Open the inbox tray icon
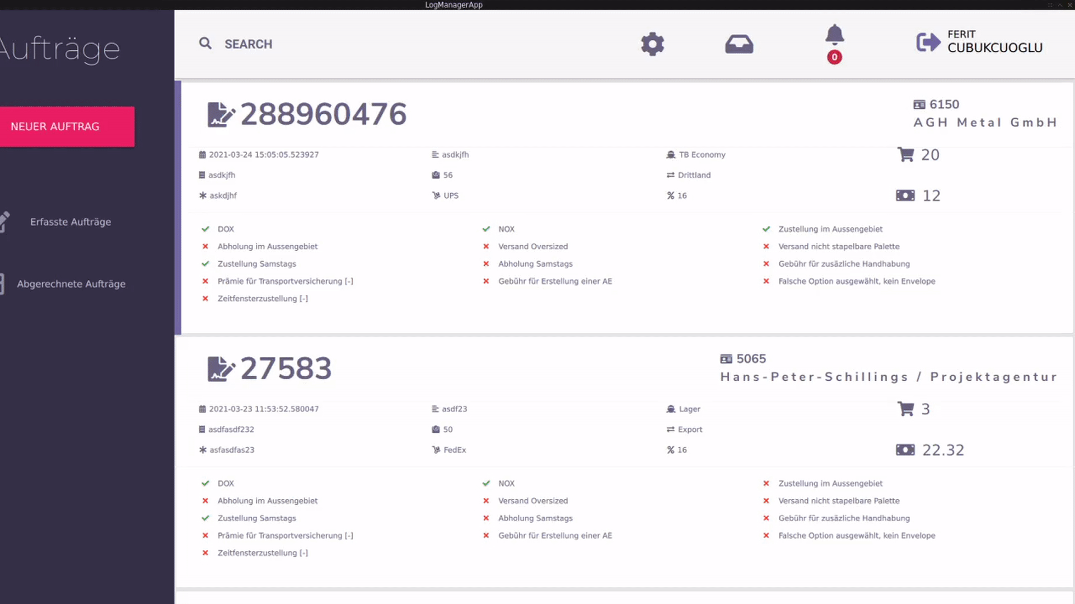Viewport: 1075px width, 604px height. coord(739,44)
